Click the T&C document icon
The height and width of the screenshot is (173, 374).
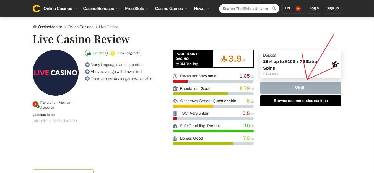tap(175, 114)
